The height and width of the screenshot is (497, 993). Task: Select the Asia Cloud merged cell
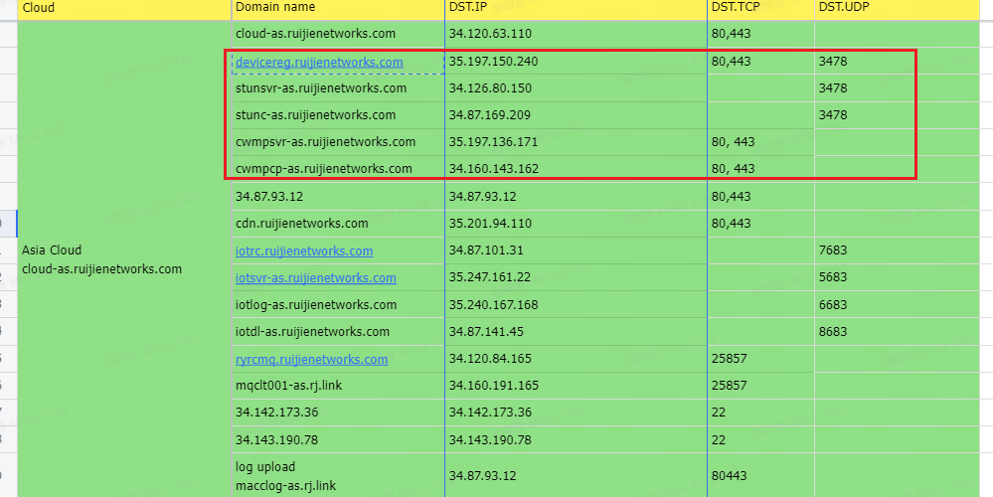tap(124, 259)
